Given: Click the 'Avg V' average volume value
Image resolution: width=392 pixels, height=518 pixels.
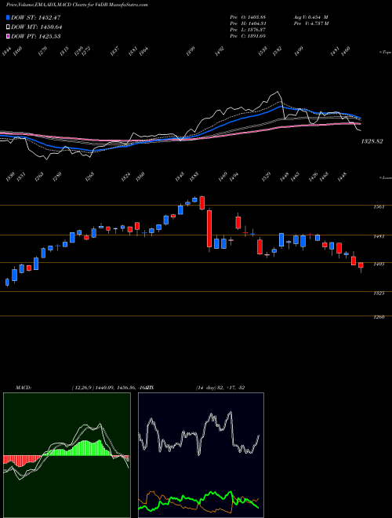Looking at the screenshot, I should tap(310, 17).
